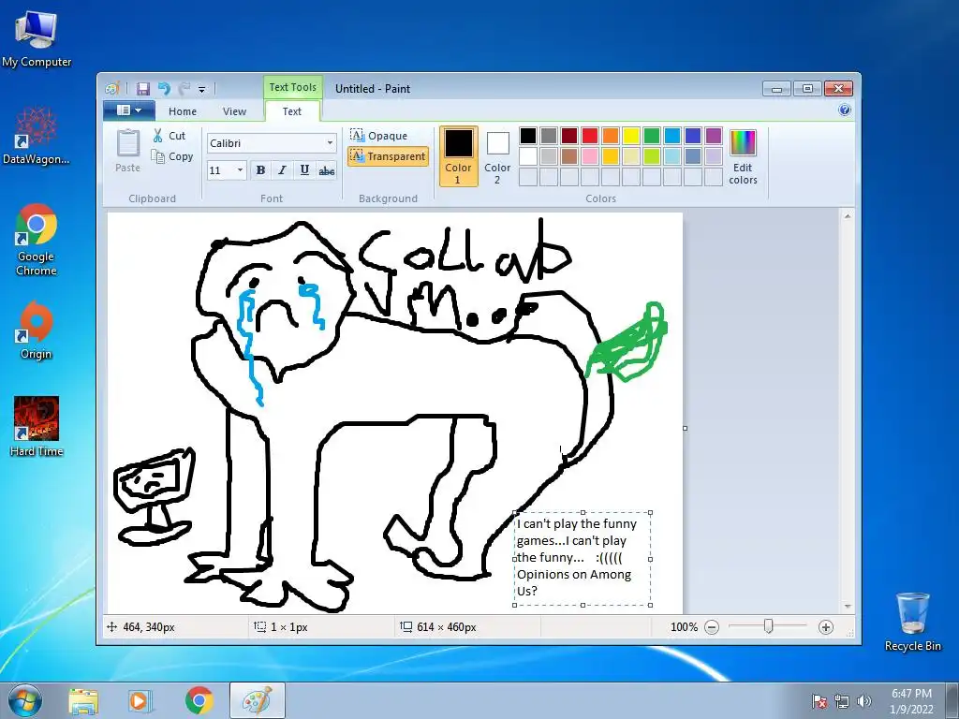Select the Text ribbon tab
The image size is (959, 719).
[292, 111]
